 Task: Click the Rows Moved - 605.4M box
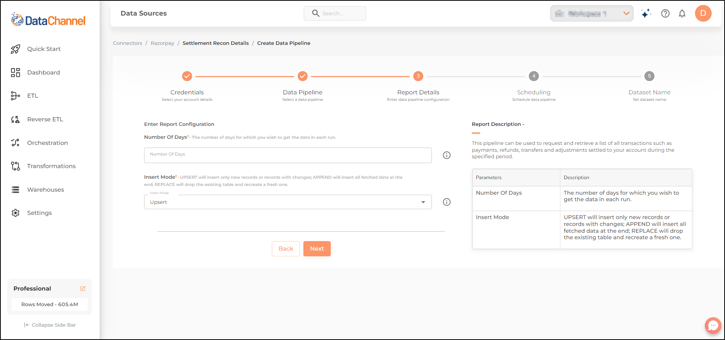click(50, 305)
